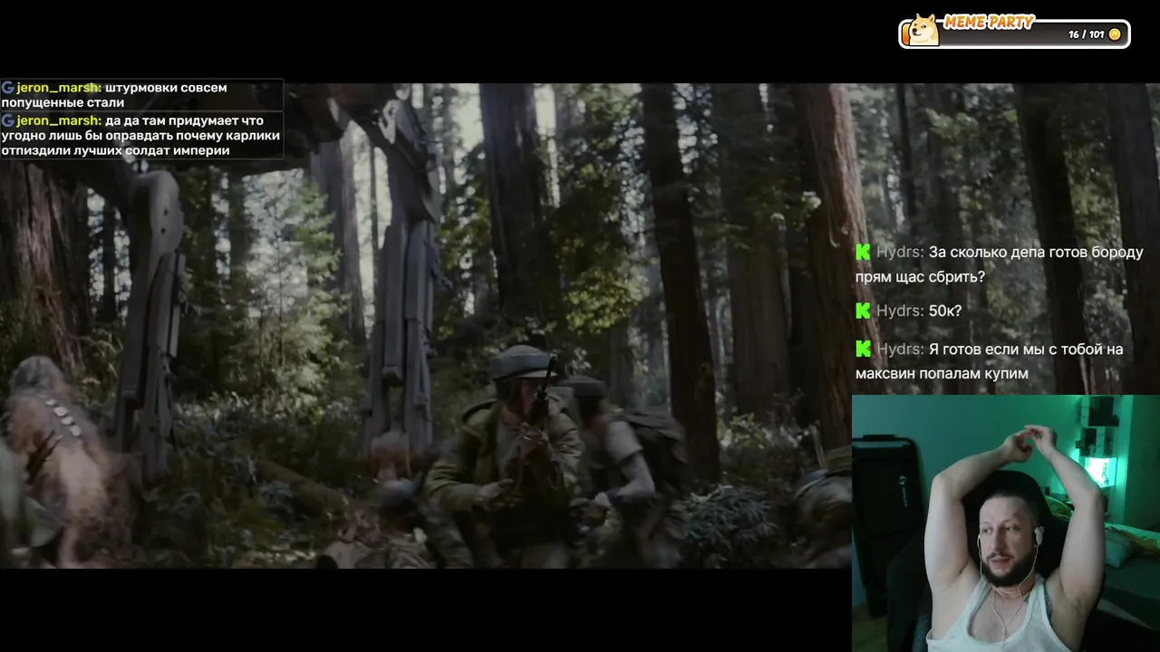Click the '16 / 101' counter
1160x652 pixels.
[1086, 34]
